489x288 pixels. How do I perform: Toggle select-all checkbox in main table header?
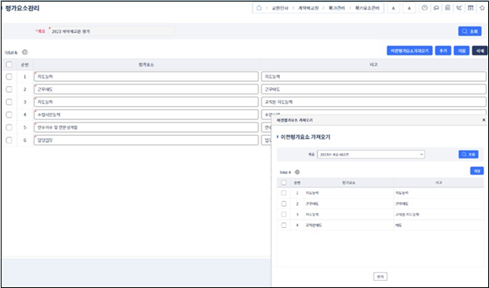click(x=9, y=65)
